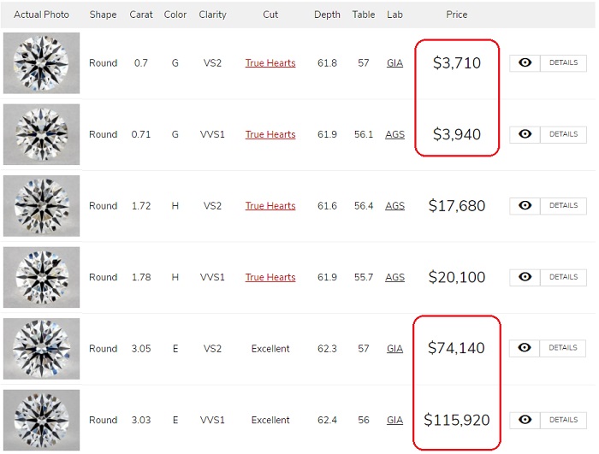
Task: Open AGS lab report for 0.71 carat diamond
Action: tap(394, 134)
